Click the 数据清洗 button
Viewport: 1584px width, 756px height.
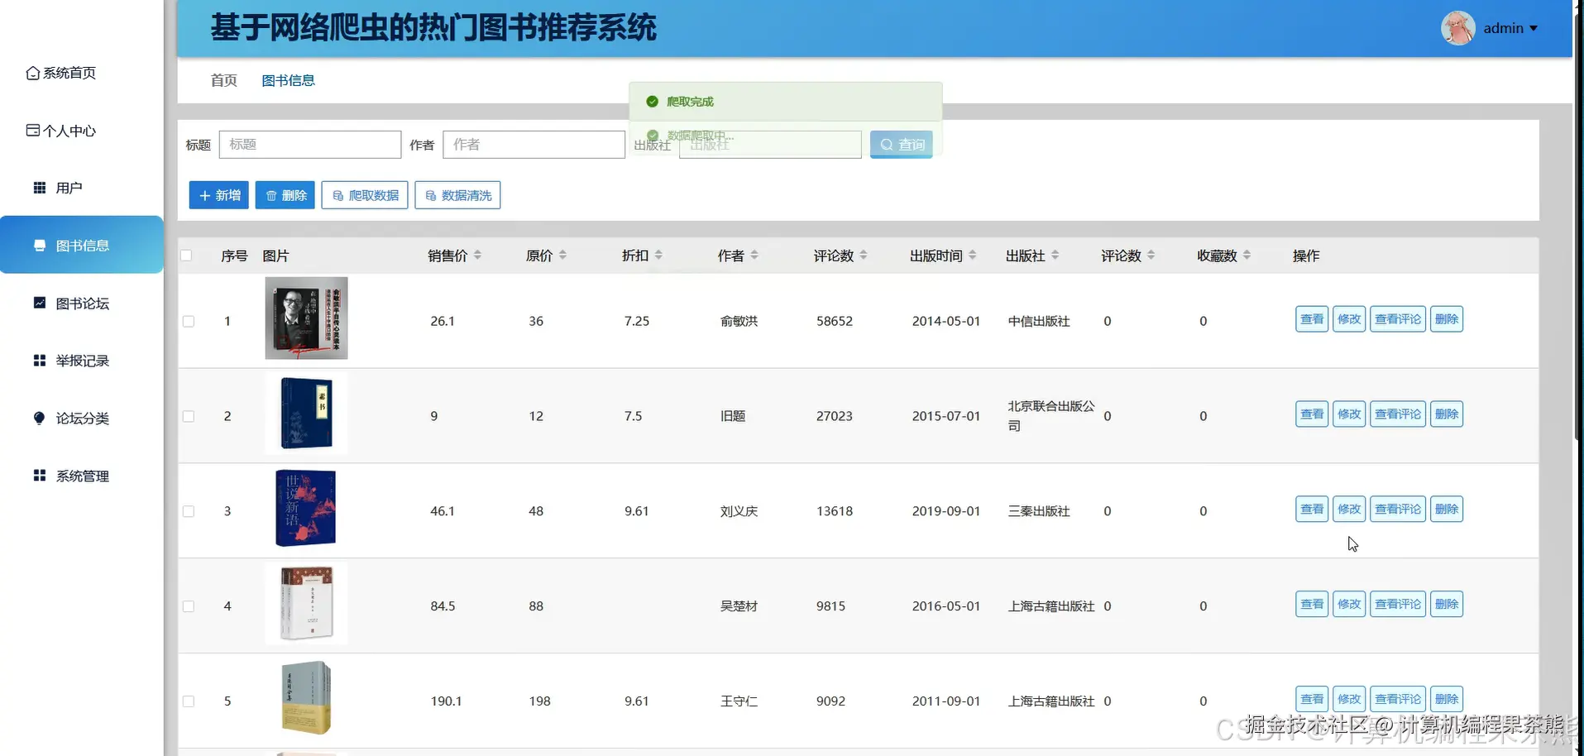[457, 195]
